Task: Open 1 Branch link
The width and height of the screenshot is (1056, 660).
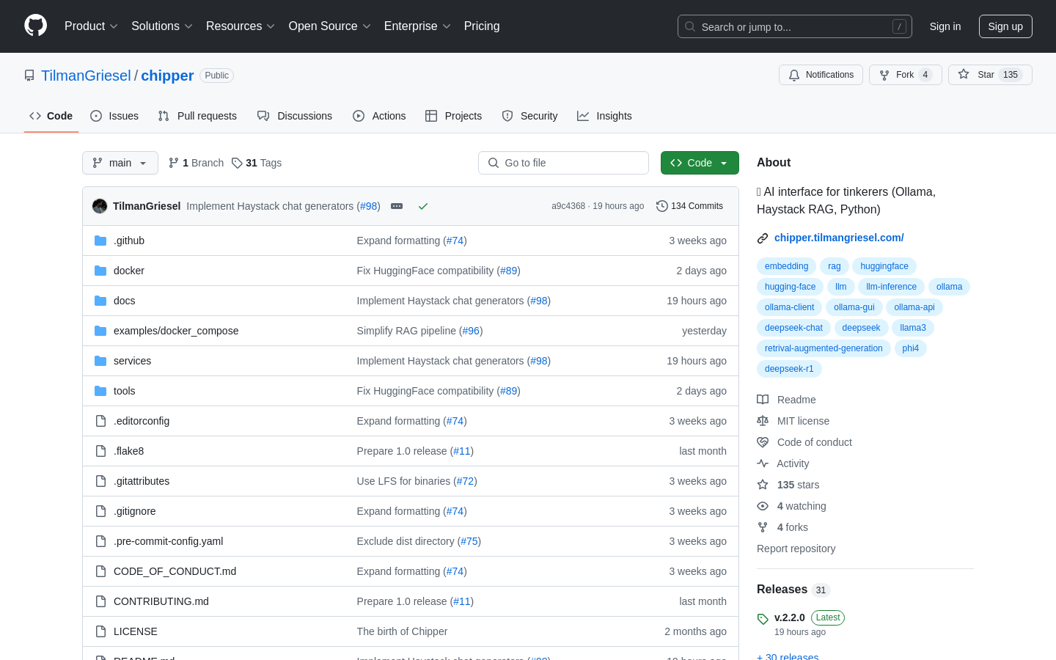Action: click(x=196, y=163)
